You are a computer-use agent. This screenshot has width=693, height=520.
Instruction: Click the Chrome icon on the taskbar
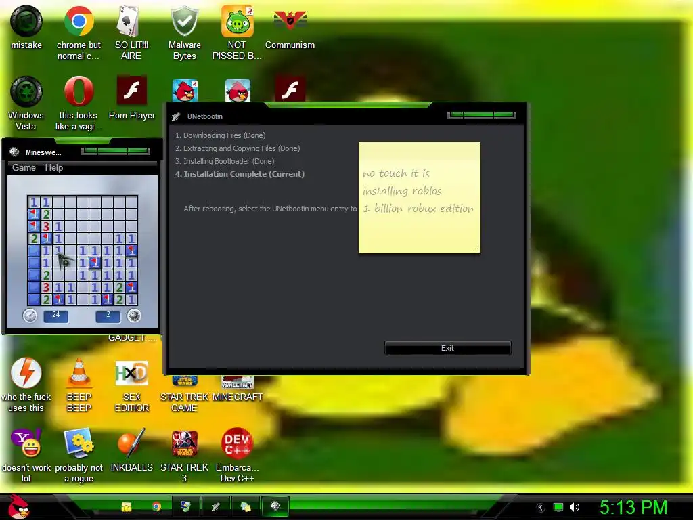(x=156, y=506)
